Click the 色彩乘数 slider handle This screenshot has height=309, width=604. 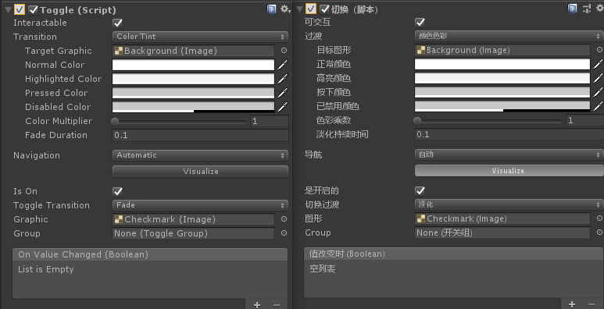tap(417, 121)
